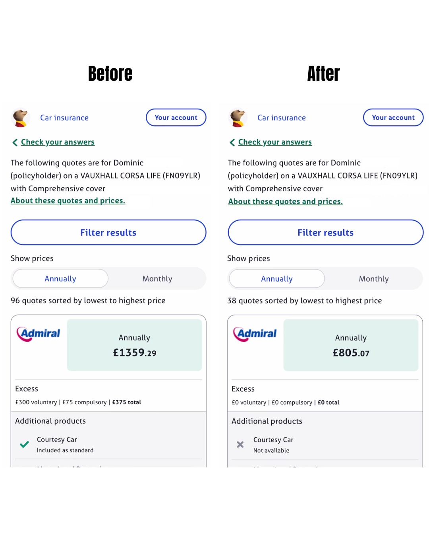Click the Admiral logo in After quote
Screen dimensions: 429x537
255,334
